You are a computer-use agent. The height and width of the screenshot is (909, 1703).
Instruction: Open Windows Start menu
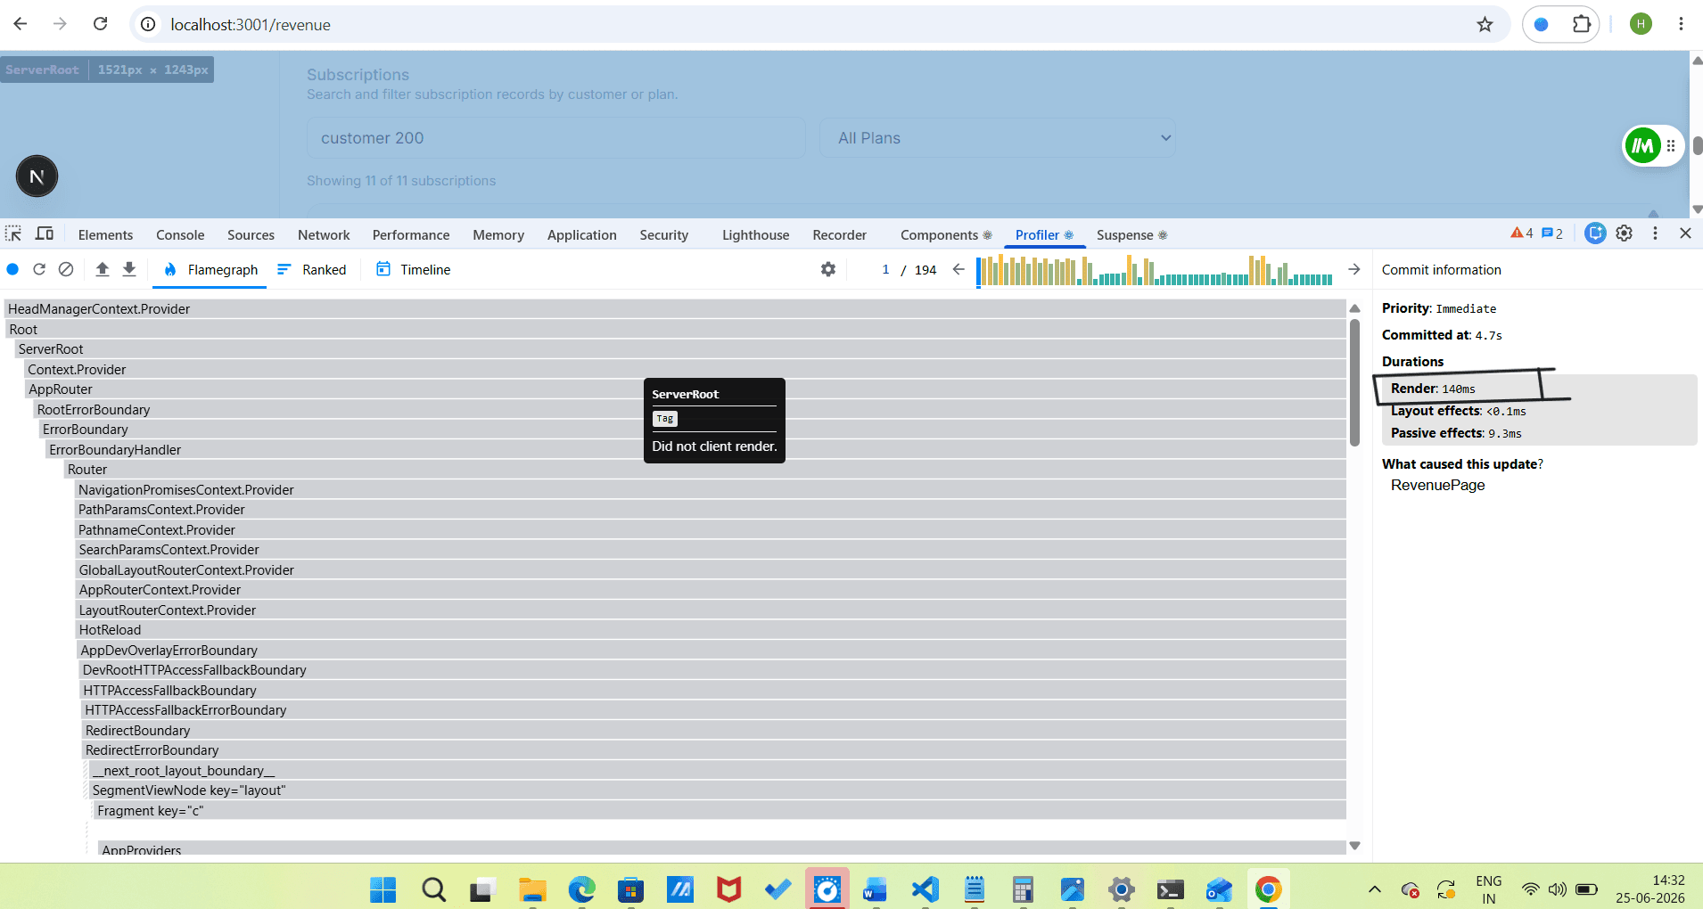383,889
